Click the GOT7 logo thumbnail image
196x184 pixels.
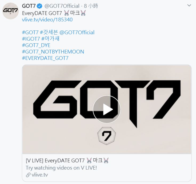[107, 109]
